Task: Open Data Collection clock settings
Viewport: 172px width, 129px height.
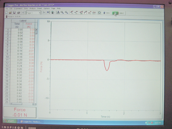Action: coord(99,13)
